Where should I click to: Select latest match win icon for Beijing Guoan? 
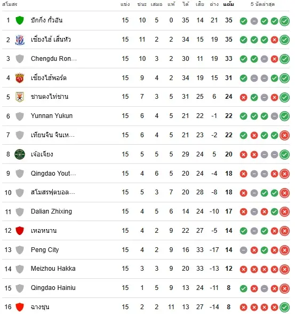pos(284,21)
